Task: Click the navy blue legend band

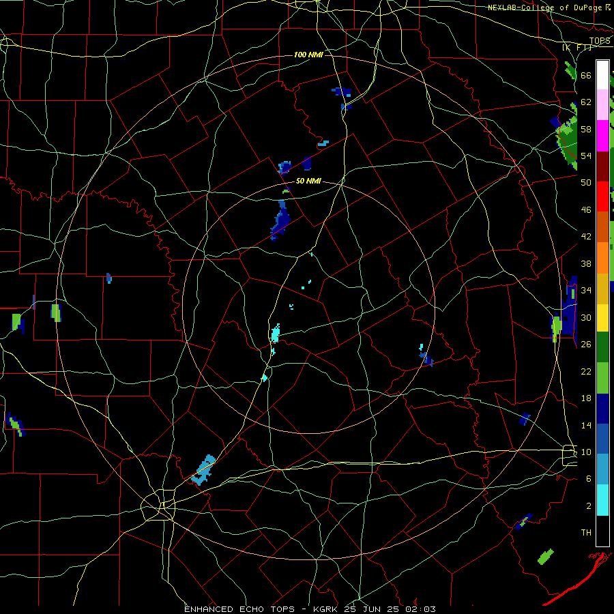Action: 602,409
